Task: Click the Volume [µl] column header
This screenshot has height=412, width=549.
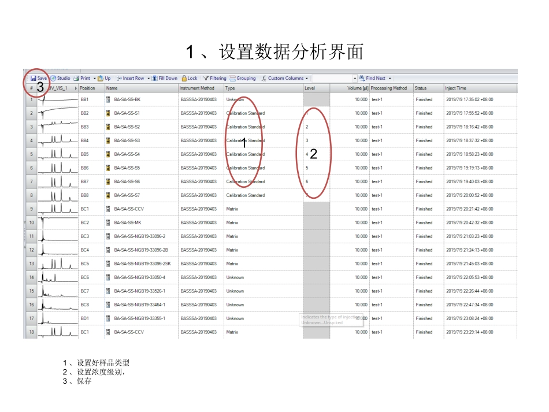Action: (350, 88)
